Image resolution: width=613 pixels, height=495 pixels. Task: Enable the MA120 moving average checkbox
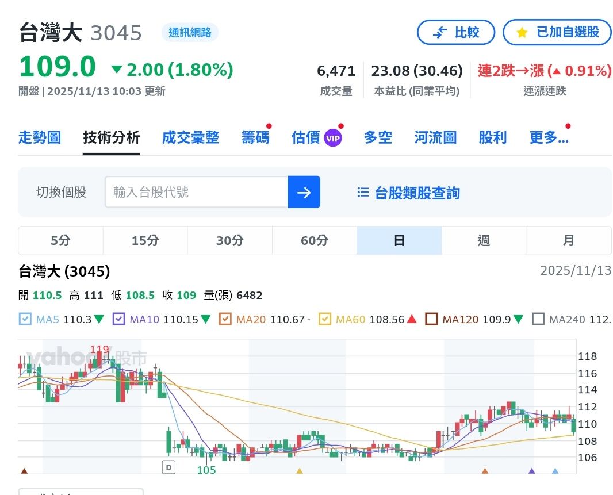point(431,319)
